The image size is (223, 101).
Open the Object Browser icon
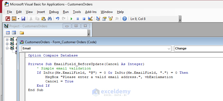point(111,19)
